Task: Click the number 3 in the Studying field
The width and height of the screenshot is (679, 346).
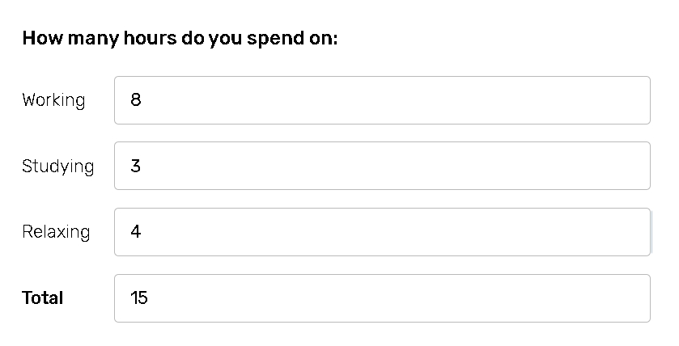Action: coord(136,166)
